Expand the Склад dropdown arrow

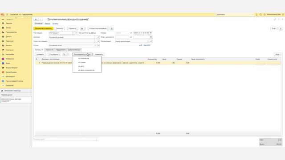pos(96,45)
